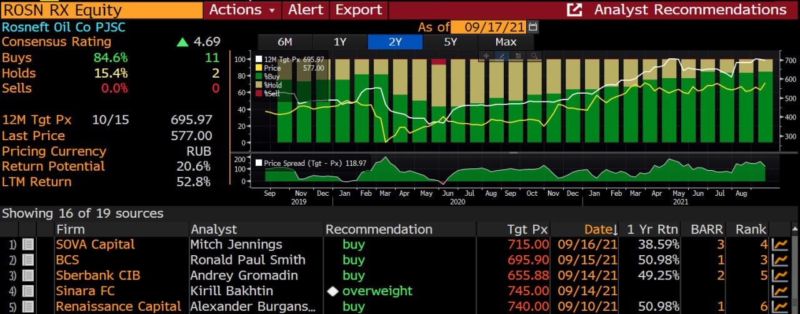Toggle the green %Buy legend swatch
The height and width of the screenshot is (314, 800).
click(259, 76)
